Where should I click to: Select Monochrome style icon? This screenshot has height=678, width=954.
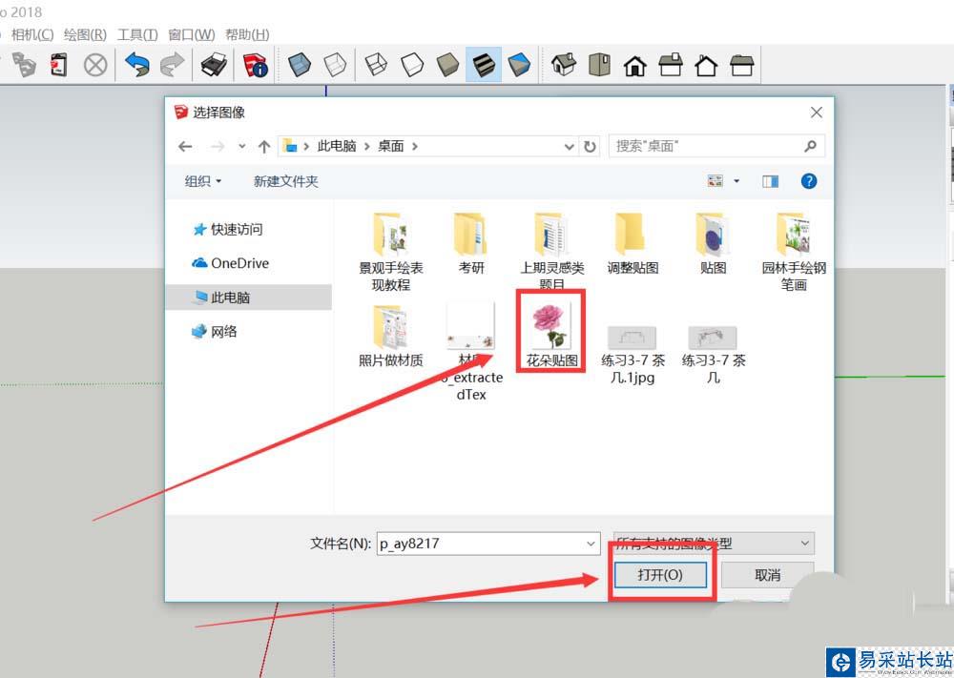click(519, 65)
